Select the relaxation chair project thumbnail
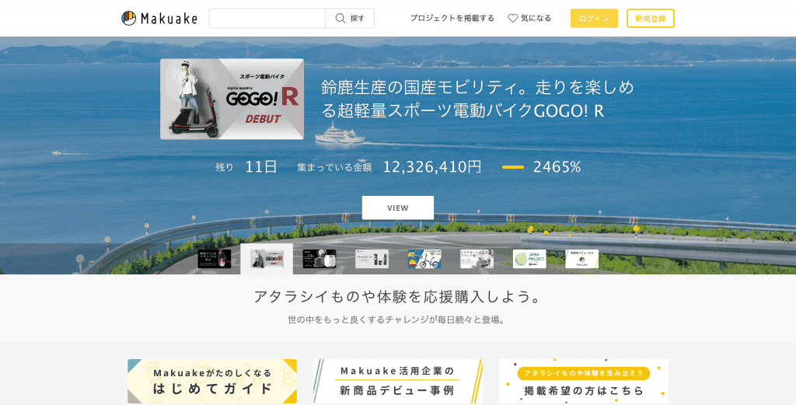Screen dimensions: 796x405 pos(477,259)
